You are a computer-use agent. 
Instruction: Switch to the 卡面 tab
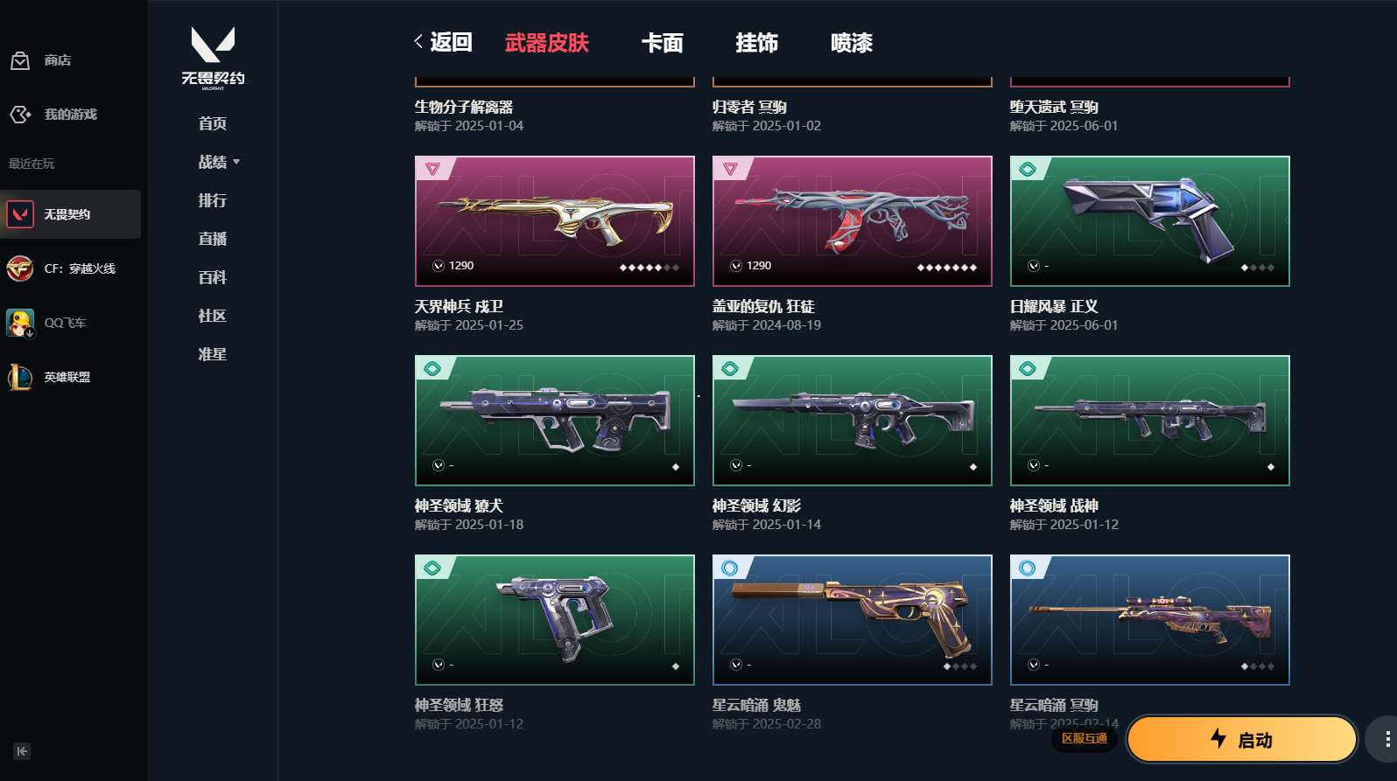[x=662, y=43]
